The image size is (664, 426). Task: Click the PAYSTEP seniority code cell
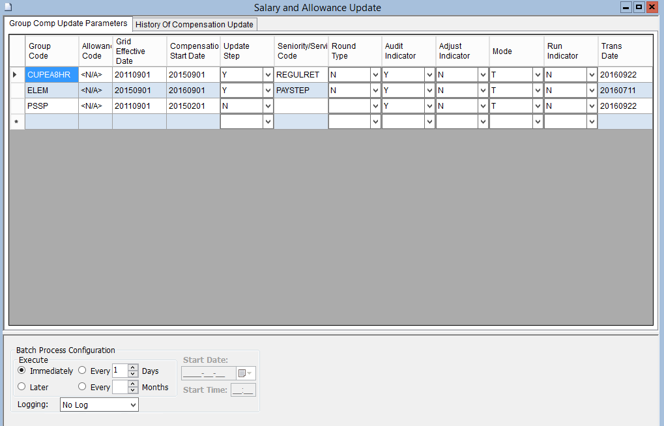pos(300,91)
